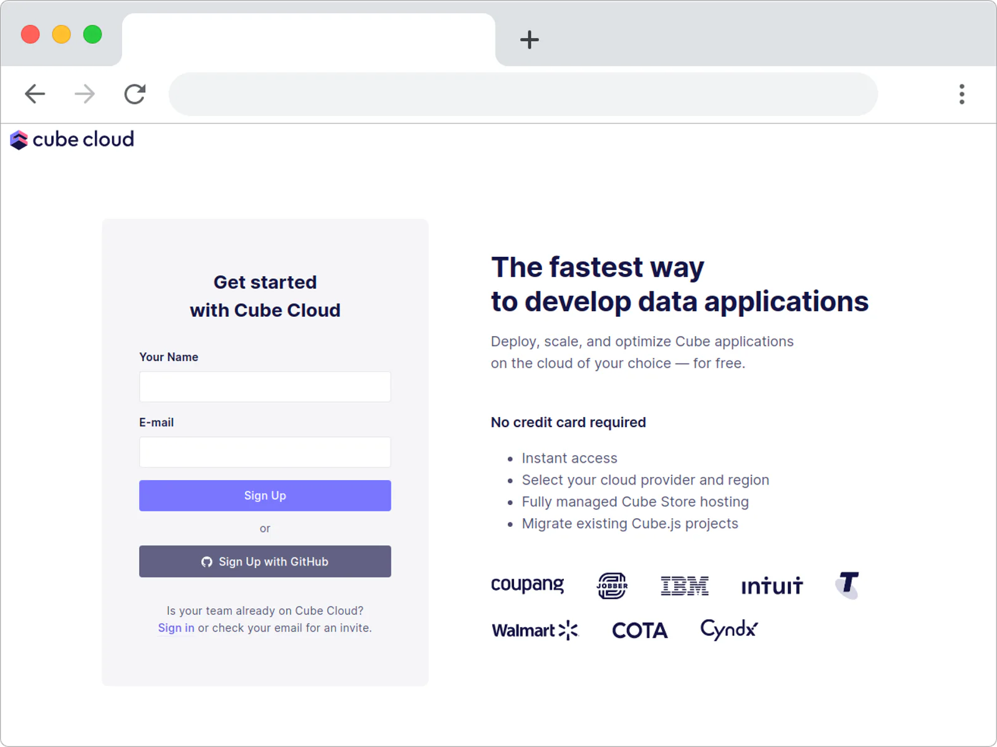Click the Walmart logo
The image size is (997, 747).
click(x=535, y=630)
